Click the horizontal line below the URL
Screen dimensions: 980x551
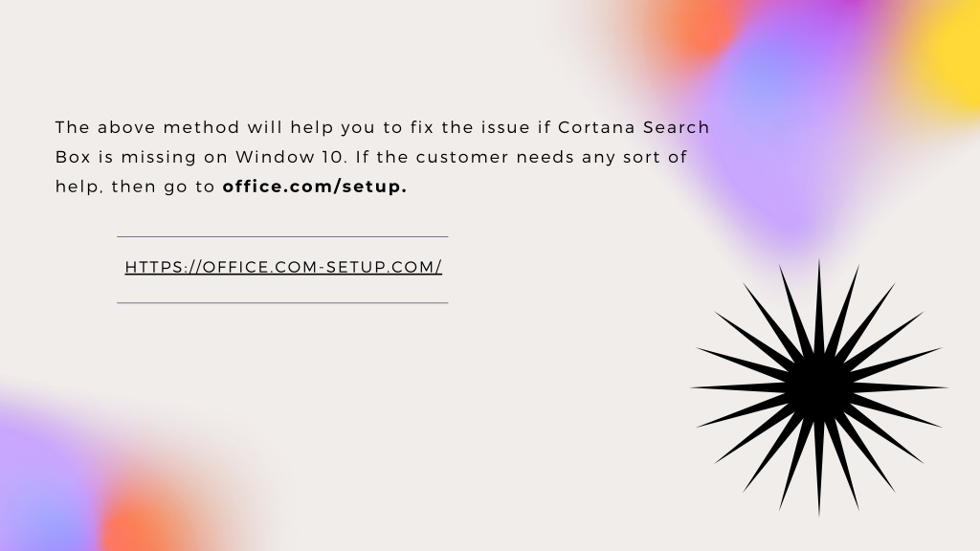[x=282, y=303]
